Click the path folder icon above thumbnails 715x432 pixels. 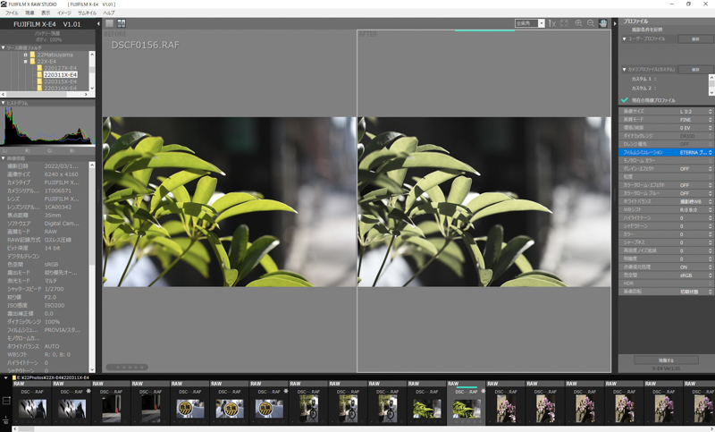[x=14, y=377]
